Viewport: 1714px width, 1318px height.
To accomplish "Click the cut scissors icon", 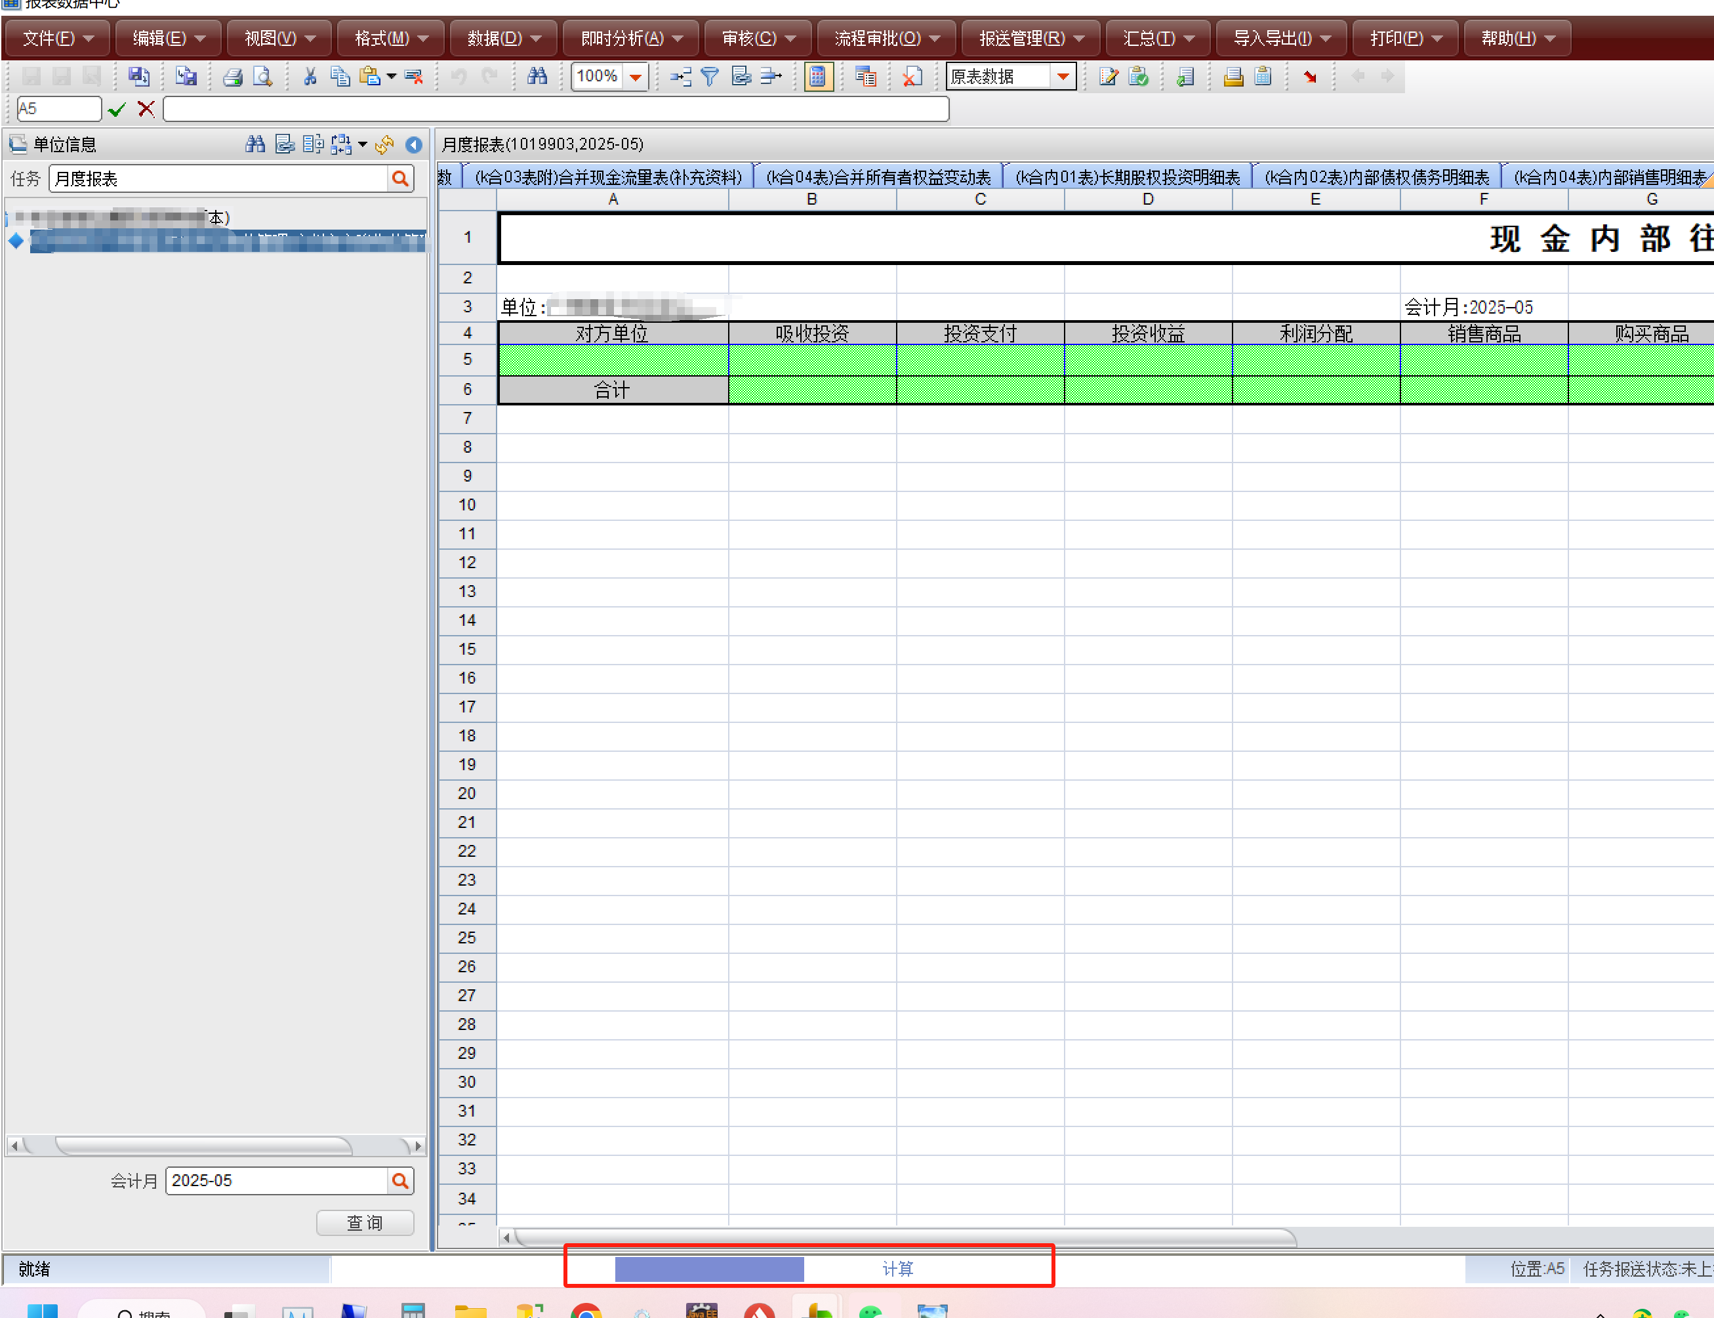I will [x=310, y=77].
